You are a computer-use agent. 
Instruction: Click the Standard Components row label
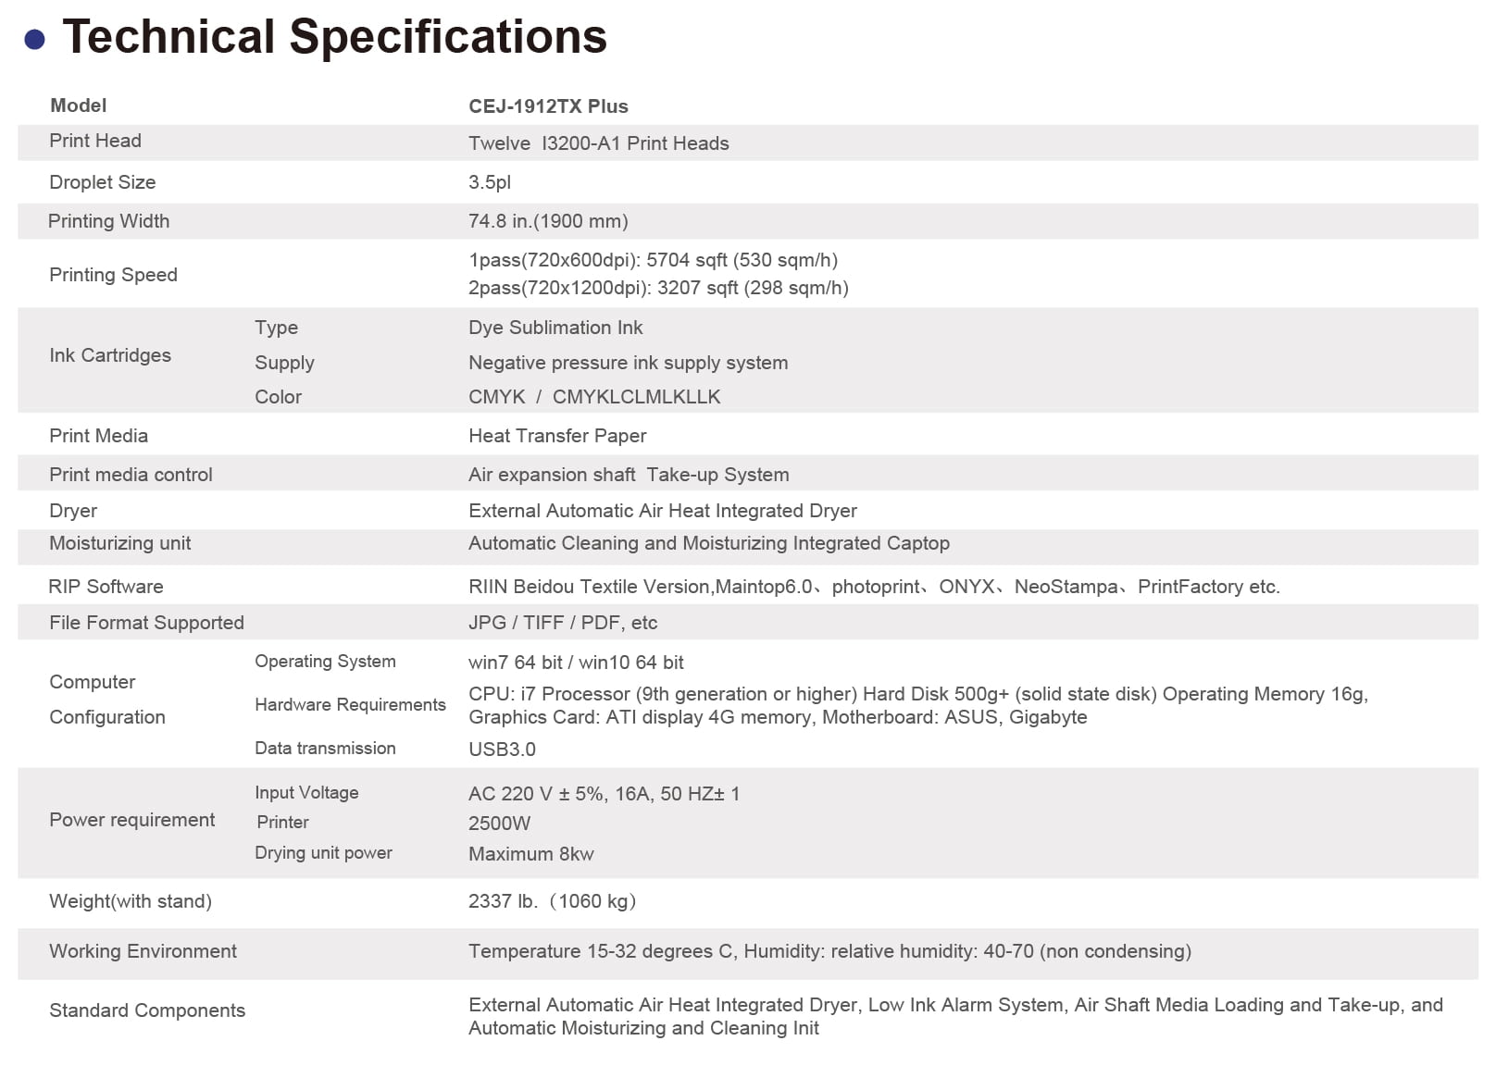pyautogui.click(x=147, y=1010)
